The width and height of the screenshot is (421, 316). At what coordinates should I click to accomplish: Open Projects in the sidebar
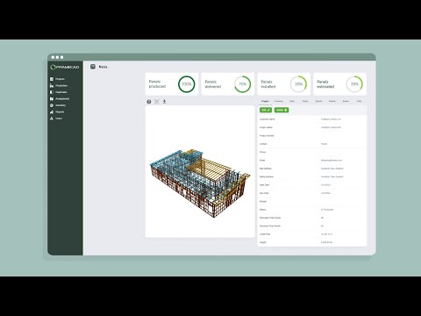(x=57, y=79)
